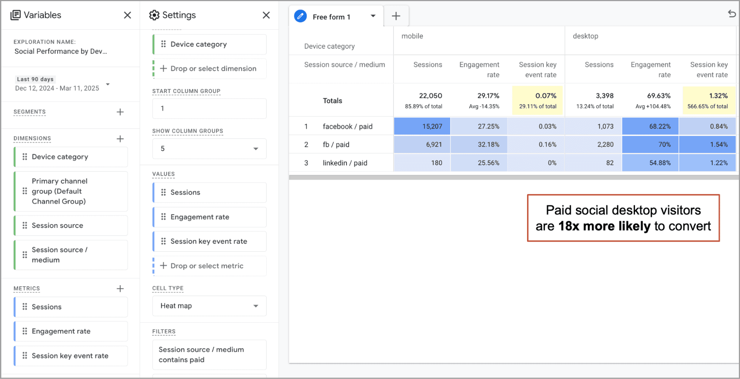Screen dimensions: 740x379
Task: Grab handle of Session key event rate in Metrics list
Action: (x=25, y=356)
